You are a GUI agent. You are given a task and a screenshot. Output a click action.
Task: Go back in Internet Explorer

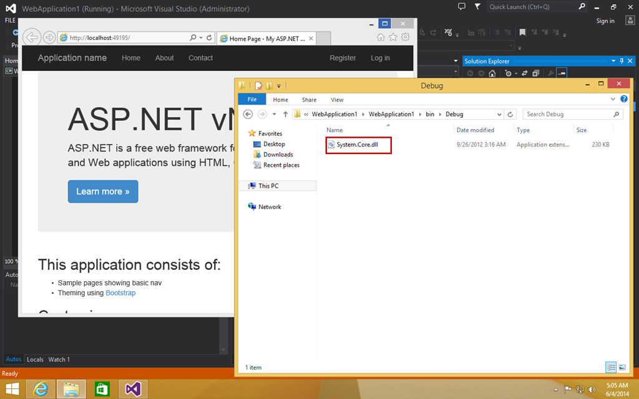[x=31, y=37]
